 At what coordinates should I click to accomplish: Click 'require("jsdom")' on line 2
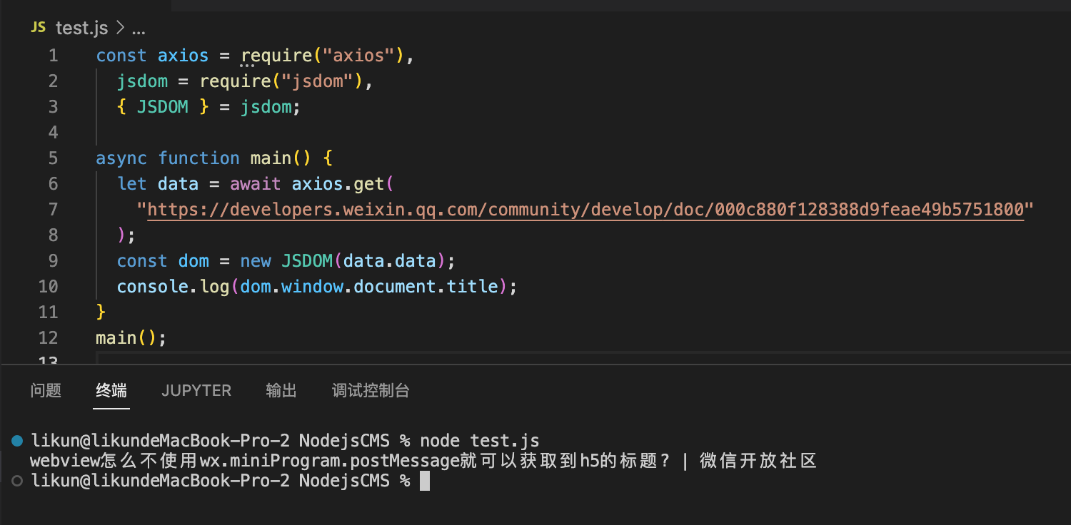pyautogui.click(x=281, y=81)
